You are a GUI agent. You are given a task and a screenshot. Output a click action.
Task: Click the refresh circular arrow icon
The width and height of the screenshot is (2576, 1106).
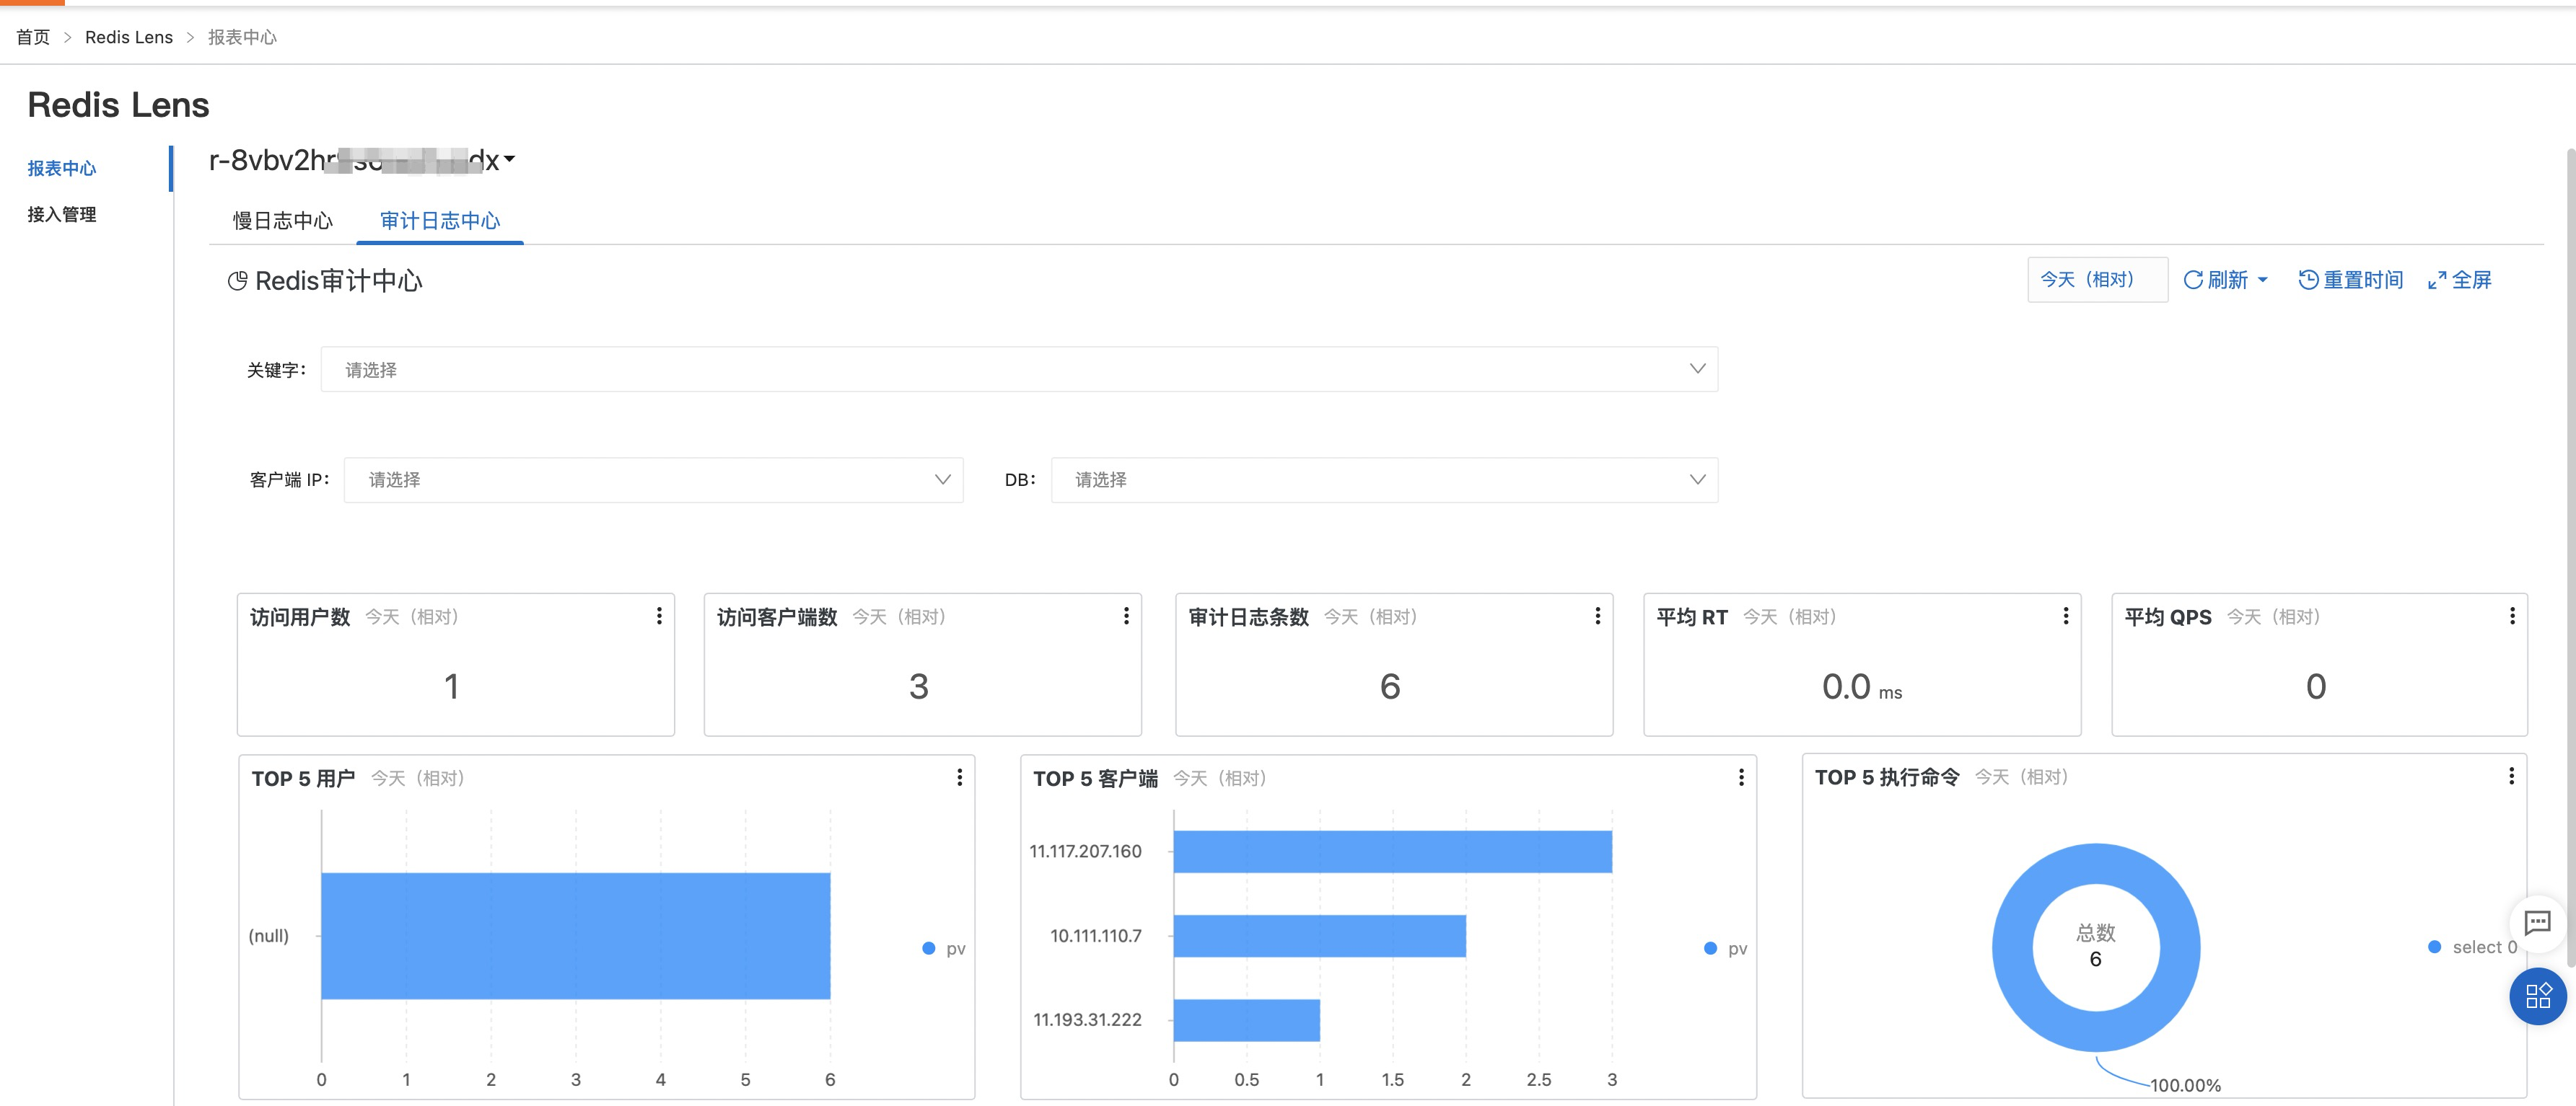[2192, 280]
